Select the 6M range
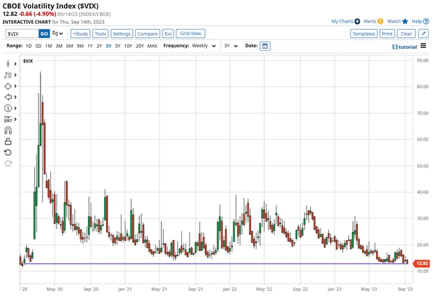Screen dimensions: 437x301 (69, 46)
